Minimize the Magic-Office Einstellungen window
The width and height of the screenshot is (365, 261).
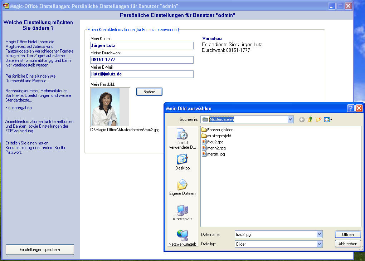tap(331, 6)
